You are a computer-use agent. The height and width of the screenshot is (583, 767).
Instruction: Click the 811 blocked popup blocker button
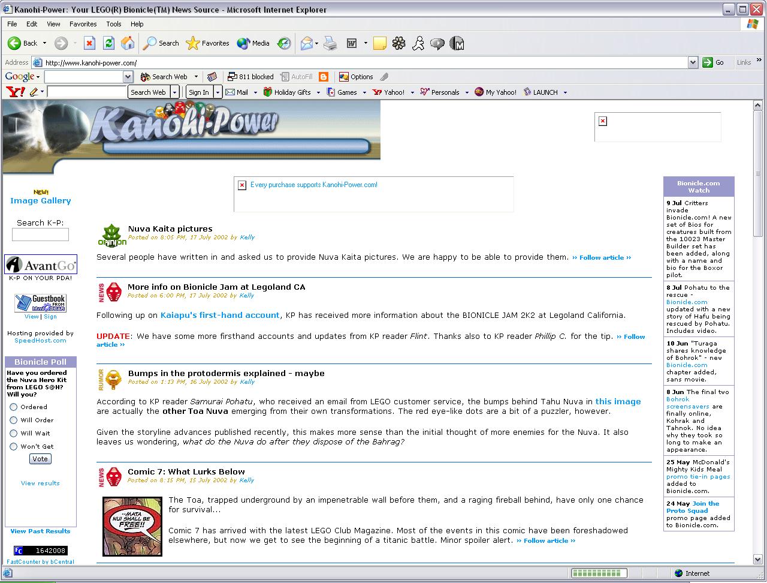tap(250, 77)
